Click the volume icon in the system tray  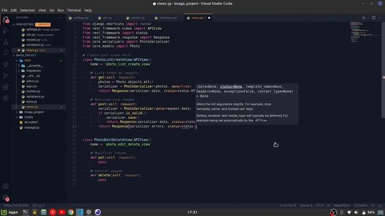pos(356,212)
